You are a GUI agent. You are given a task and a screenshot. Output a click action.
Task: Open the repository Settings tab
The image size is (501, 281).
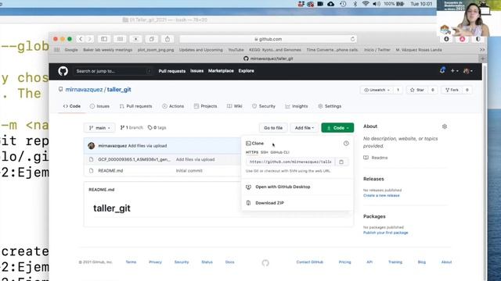[330, 106]
